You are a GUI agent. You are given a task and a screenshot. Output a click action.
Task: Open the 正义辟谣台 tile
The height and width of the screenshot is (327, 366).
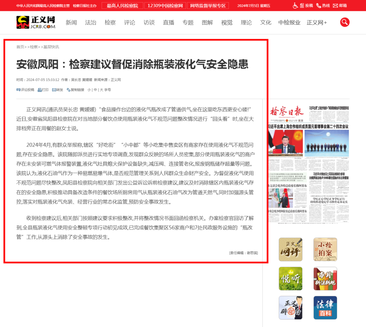click(290, 308)
